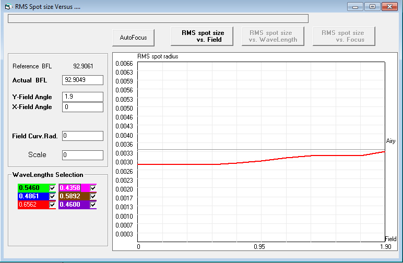403x263 pixels.
Task: Click the WaveLengths Selection group title
Action: 48,175
